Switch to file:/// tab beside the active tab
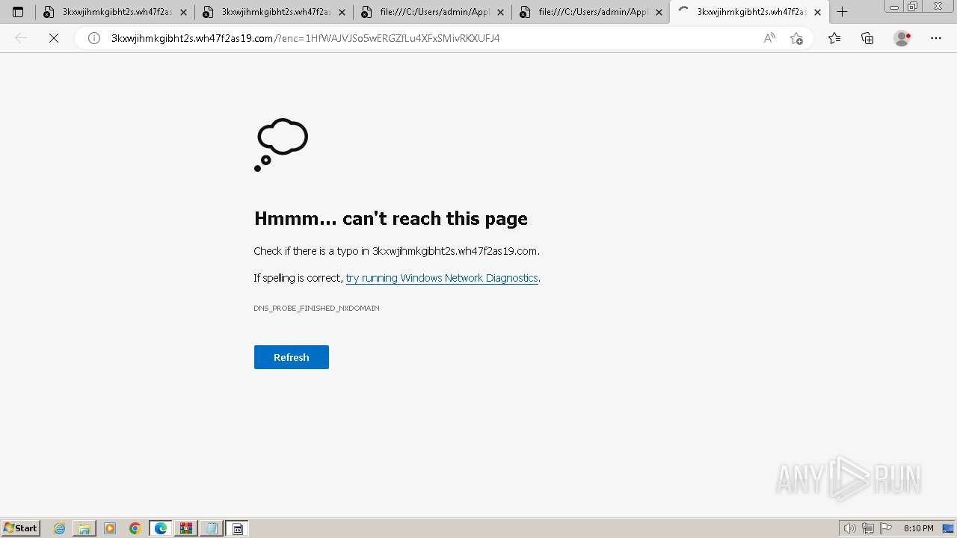The width and height of the screenshot is (957, 538). [x=591, y=12]
